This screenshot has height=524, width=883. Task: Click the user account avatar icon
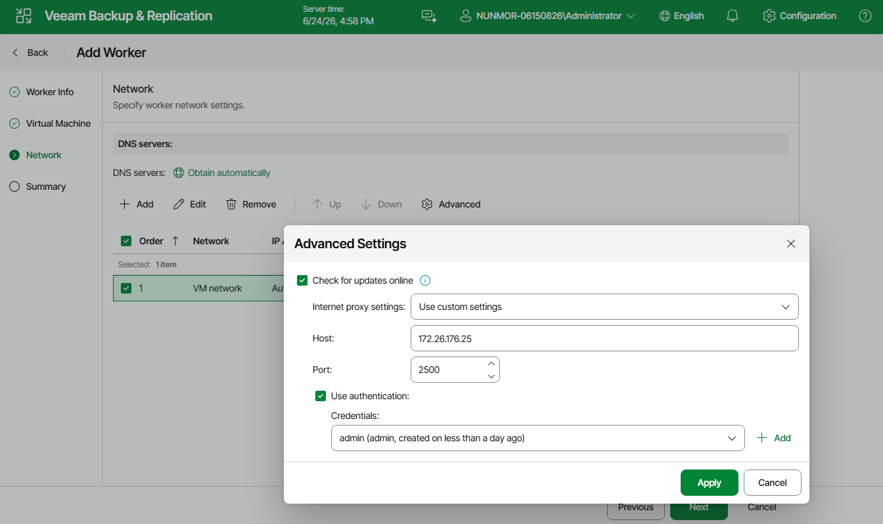(x=466, y=16)
